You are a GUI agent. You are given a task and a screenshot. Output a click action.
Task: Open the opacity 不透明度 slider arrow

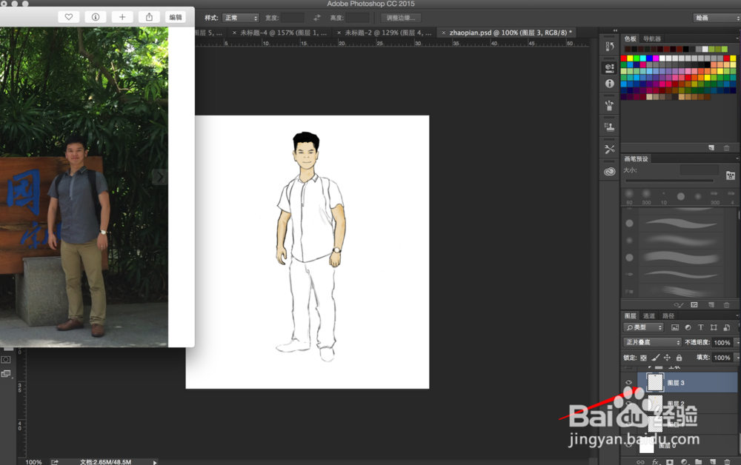[x=738, y=342]
